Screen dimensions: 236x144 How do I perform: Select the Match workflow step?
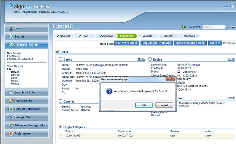coord(168,36)
